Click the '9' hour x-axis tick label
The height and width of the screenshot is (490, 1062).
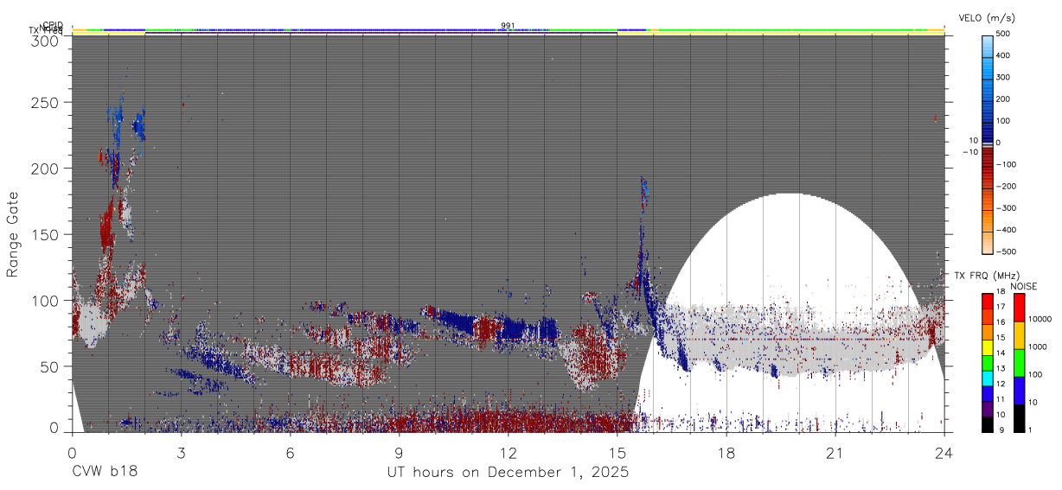pos(399,453)
